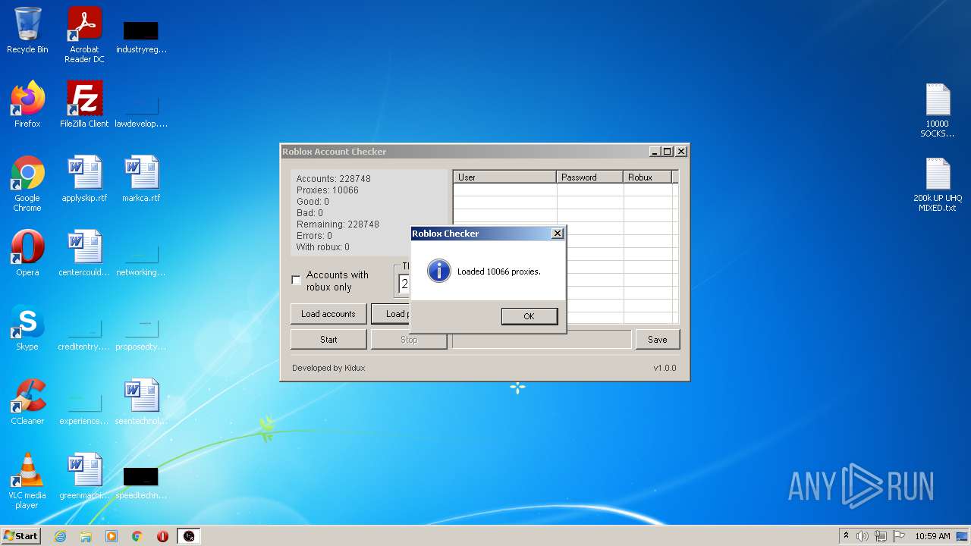Image resolution: width=971 pixels, height=546 pixels.
Task: Click the 'Accounts: 228748' status text
Action: click(x=334, y=179)
